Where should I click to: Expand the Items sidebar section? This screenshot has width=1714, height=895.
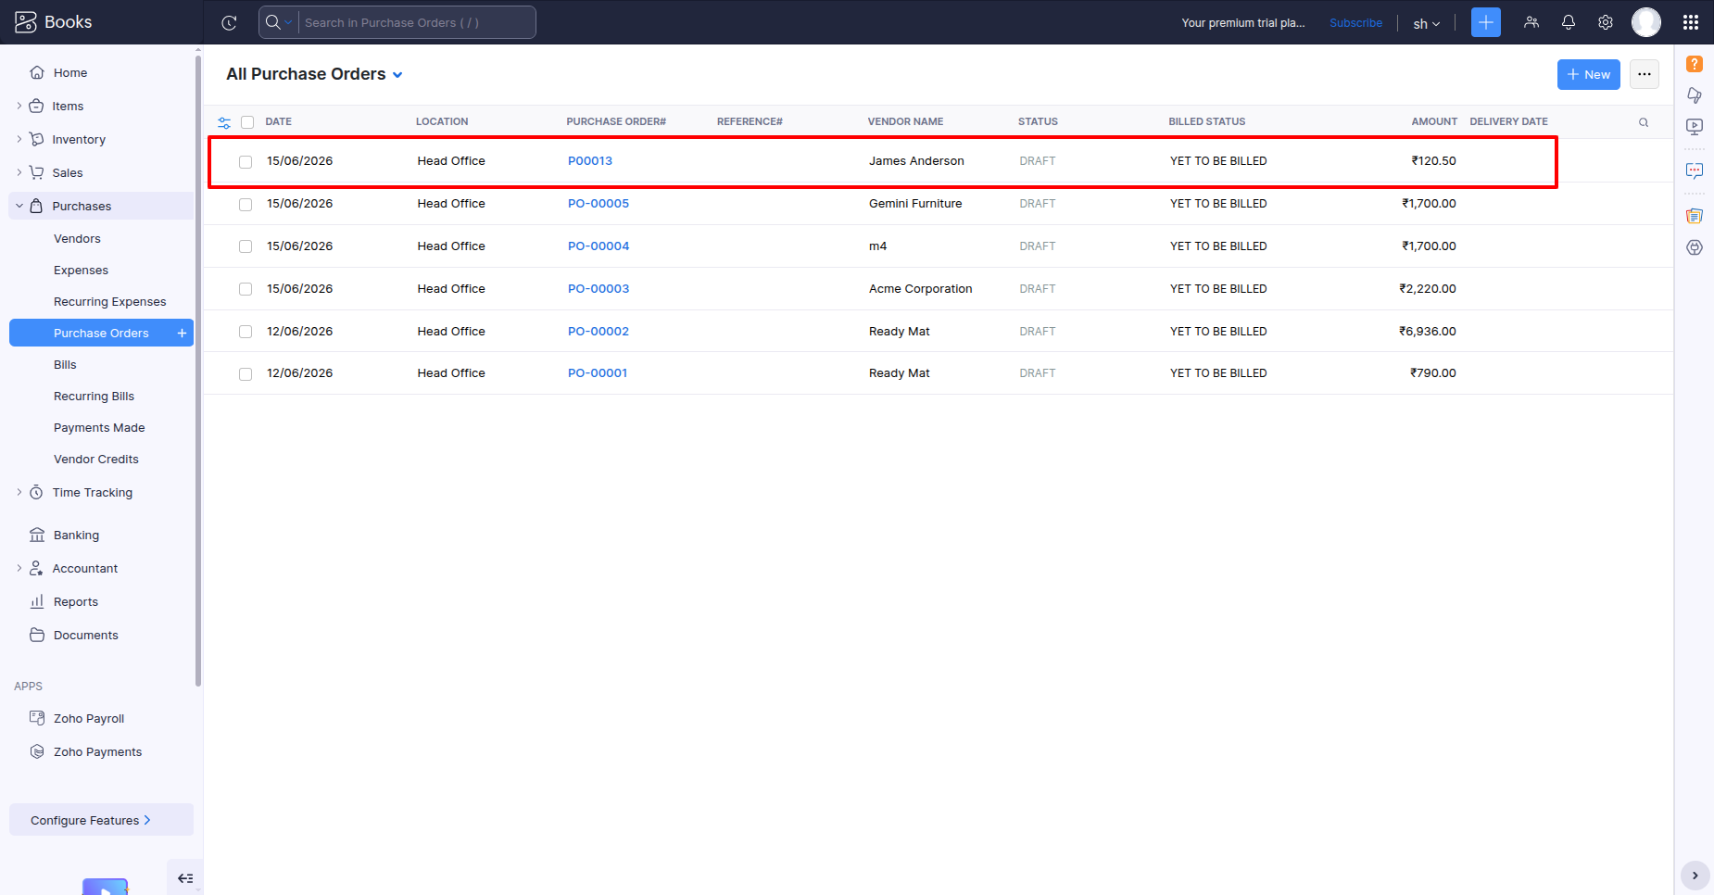pos(19,106)
